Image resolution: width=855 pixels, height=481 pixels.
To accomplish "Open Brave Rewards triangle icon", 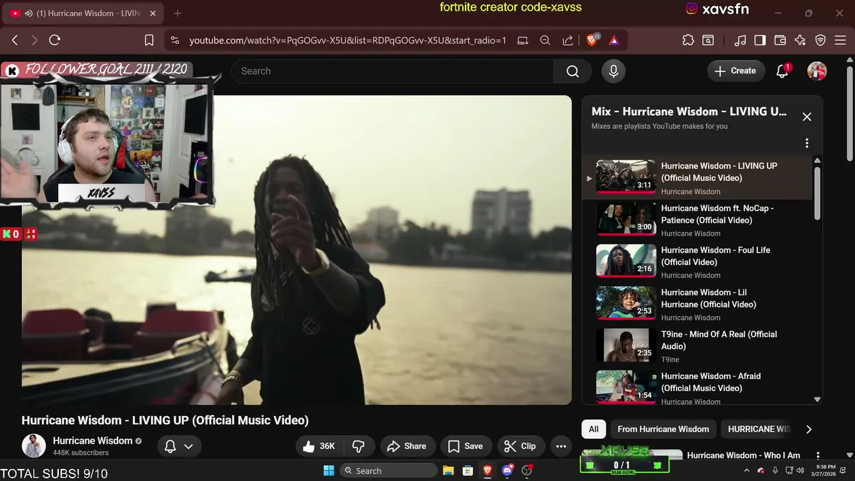I will tap(614, 40).
